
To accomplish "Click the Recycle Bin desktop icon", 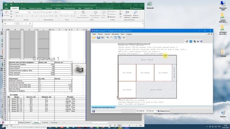I will pyautogui.click(x=223, y=114).
